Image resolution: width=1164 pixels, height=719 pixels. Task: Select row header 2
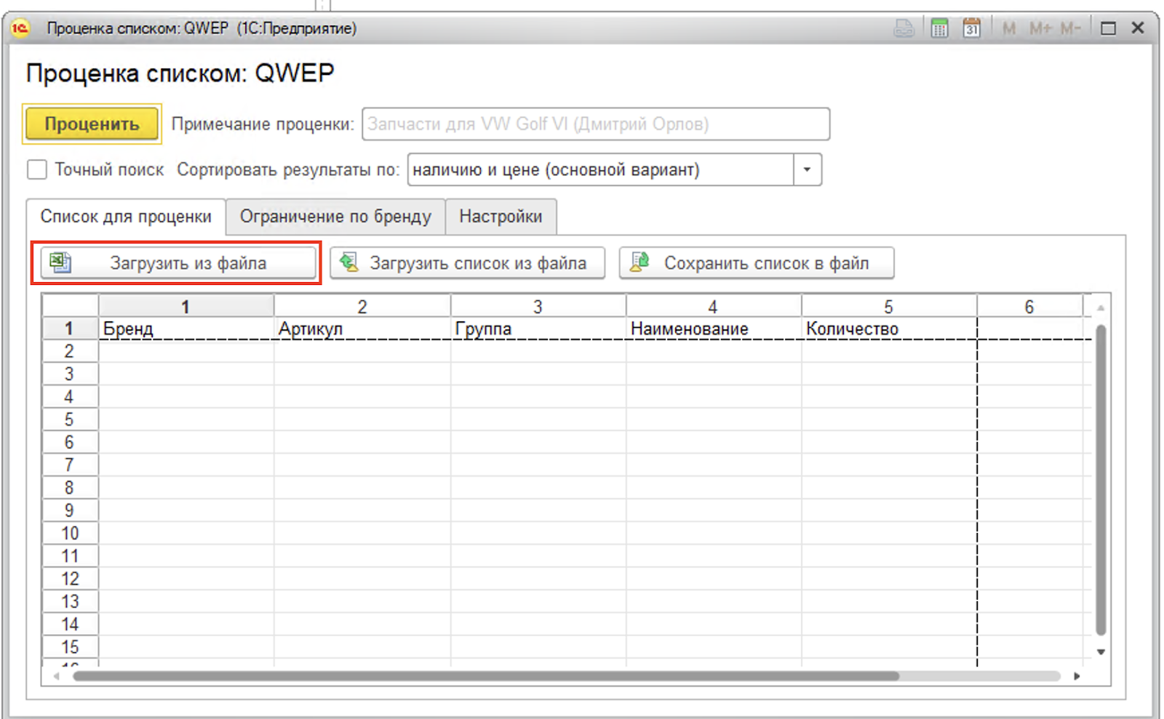pos(70,351)
